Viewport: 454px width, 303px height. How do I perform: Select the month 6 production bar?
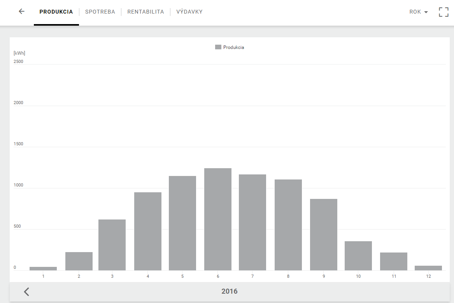tap(218, 219)
